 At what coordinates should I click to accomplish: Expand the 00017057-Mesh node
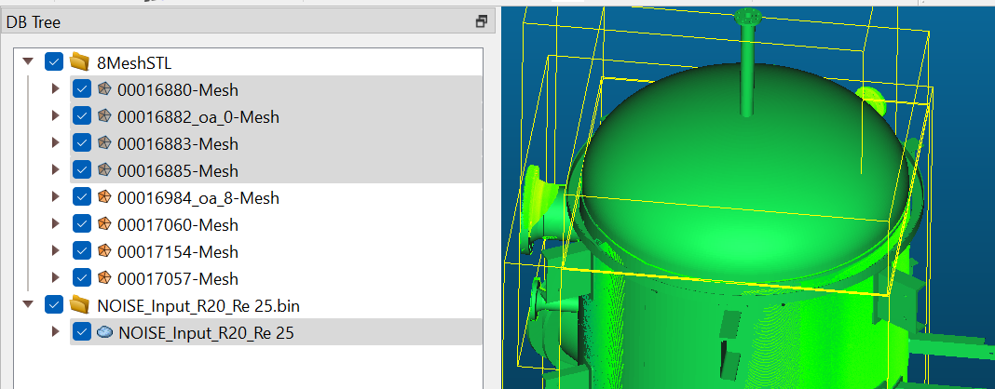click(x=55, y=278)
